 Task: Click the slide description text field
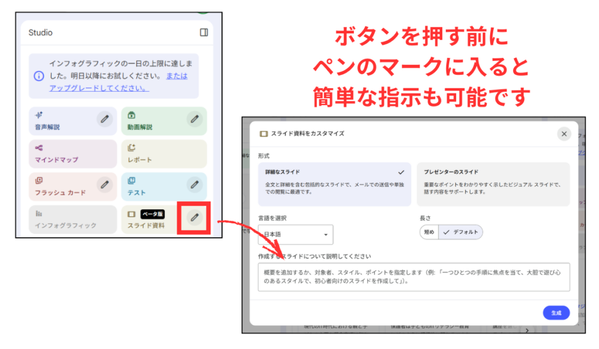tap(413, 277)
